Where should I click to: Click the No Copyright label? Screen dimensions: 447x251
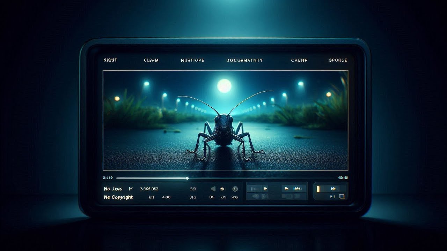click(118, 197)
